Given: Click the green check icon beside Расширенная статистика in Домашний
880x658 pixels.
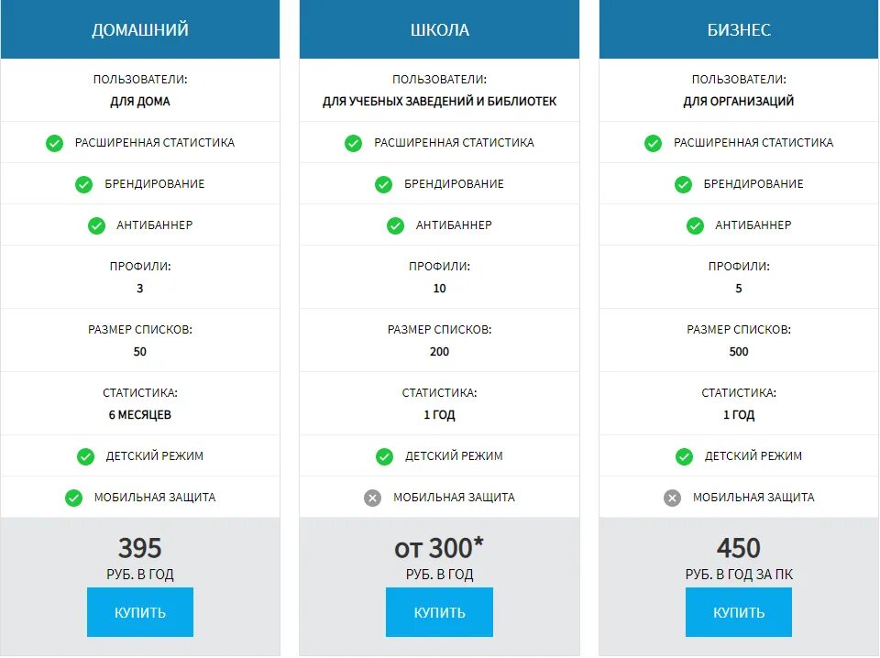Looking at the screenshot, I should point(54,144).
